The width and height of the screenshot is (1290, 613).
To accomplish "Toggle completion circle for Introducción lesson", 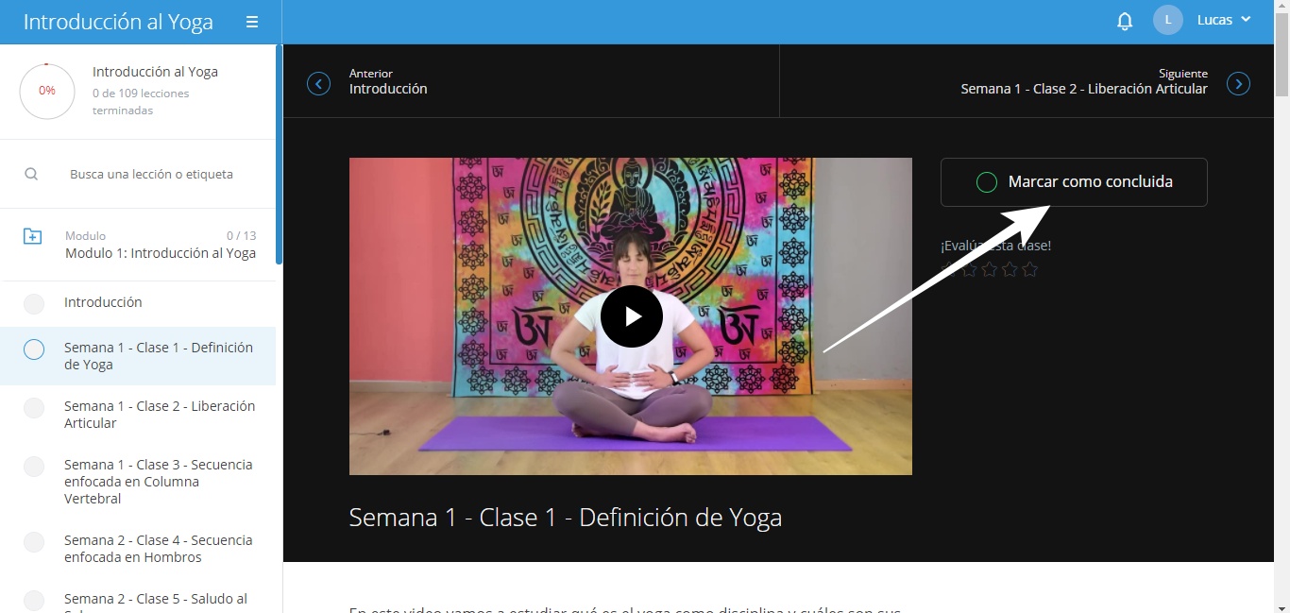I will click(34, 303).
